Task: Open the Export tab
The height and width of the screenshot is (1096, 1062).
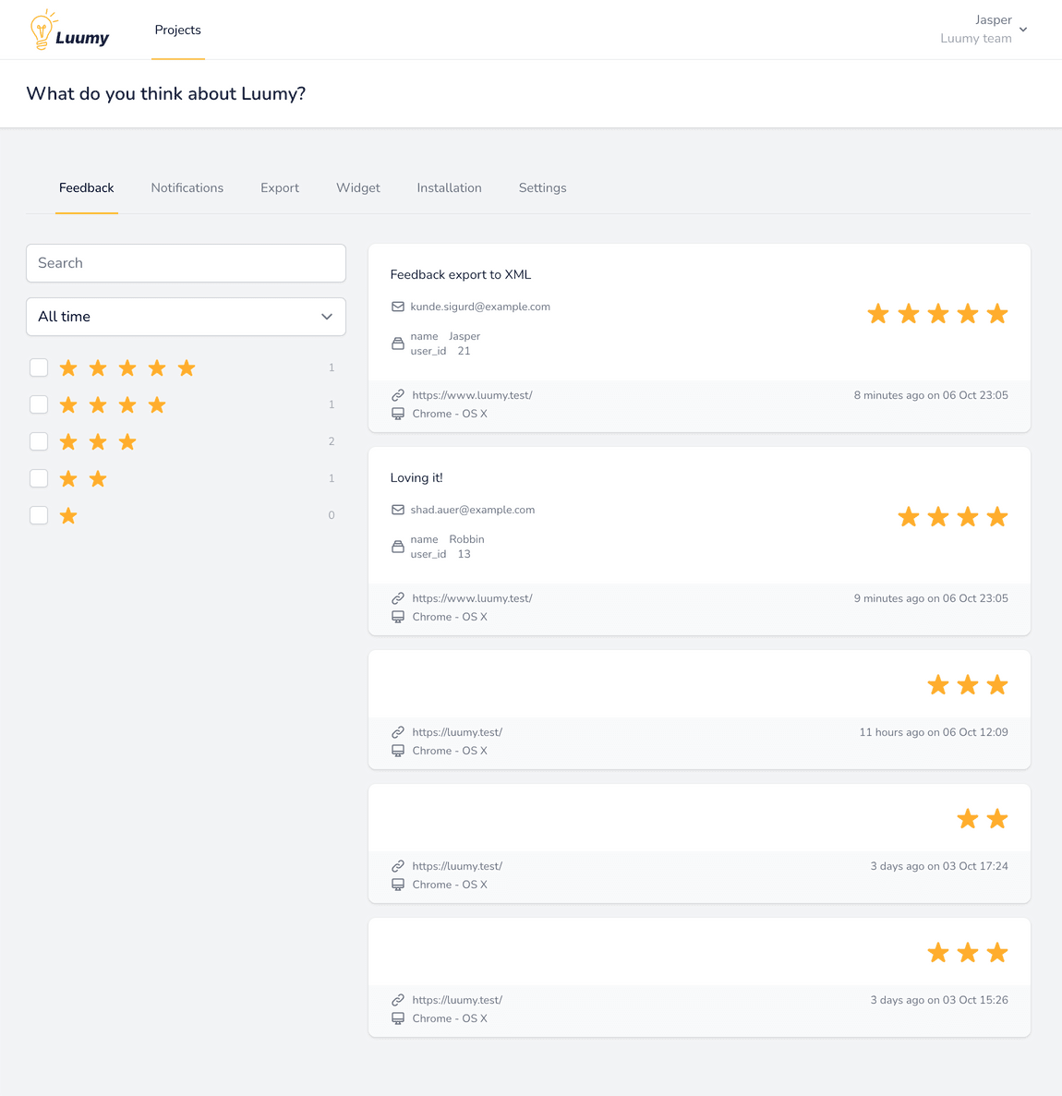Action: (280, 187)
